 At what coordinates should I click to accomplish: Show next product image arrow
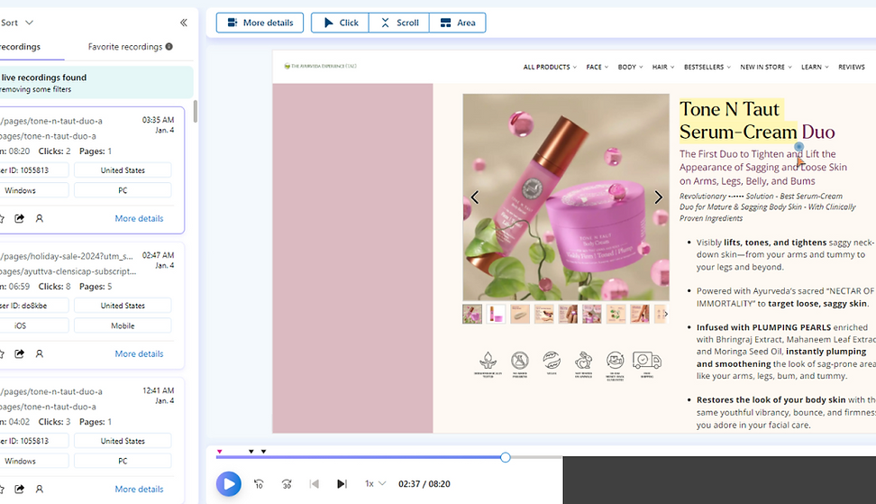[658, 197]
